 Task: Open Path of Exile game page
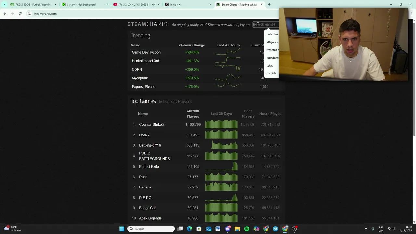pos(149,167)
